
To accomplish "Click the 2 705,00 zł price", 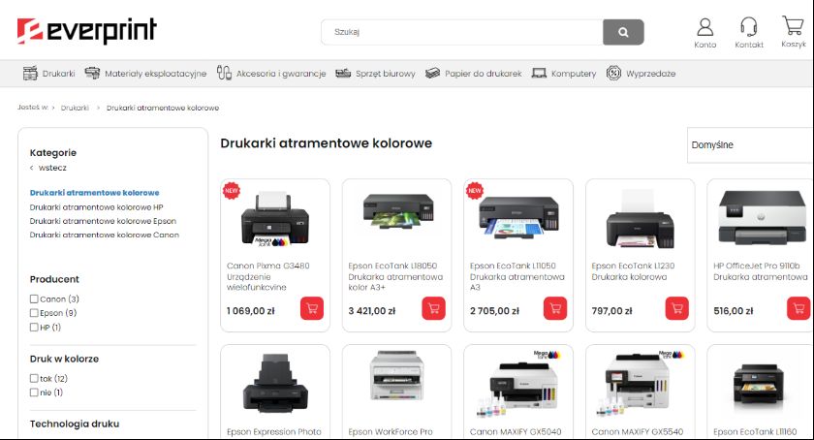I will [x=494, y=311].
